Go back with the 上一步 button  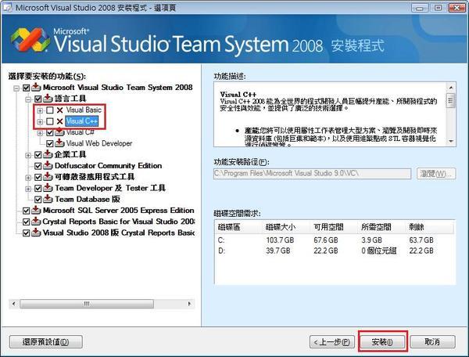pos(332,341)
